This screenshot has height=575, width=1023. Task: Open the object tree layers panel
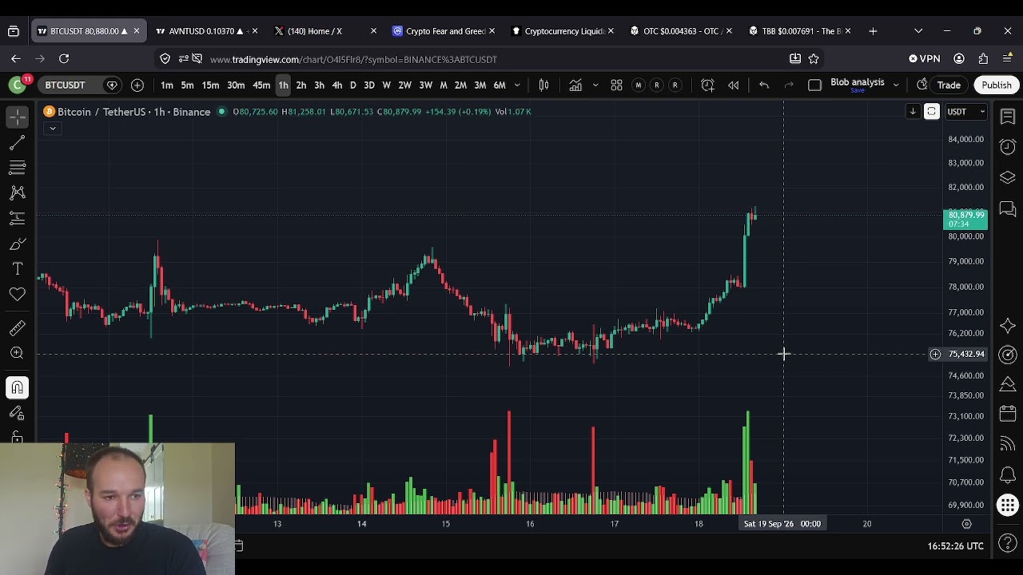pos(1008,177)
